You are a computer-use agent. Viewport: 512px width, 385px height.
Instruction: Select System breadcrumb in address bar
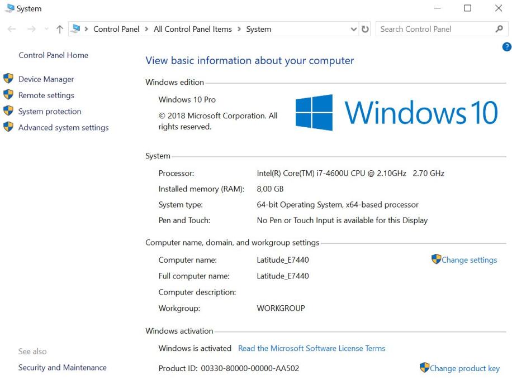(x=259, y=30)
